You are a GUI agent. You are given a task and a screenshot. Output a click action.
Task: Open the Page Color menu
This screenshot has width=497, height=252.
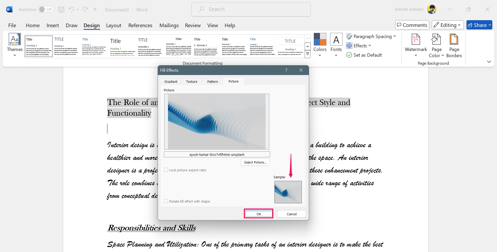[x=436, y=46]
